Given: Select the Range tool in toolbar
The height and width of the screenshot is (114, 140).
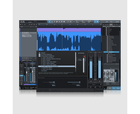Looking at the screenshot, I should point(52,22).
